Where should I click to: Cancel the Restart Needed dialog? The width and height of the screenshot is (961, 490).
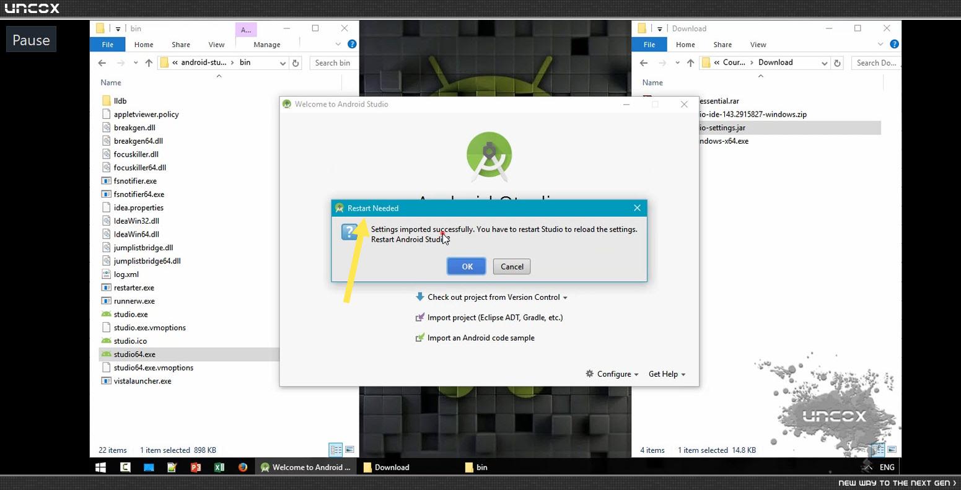[512, 266]
